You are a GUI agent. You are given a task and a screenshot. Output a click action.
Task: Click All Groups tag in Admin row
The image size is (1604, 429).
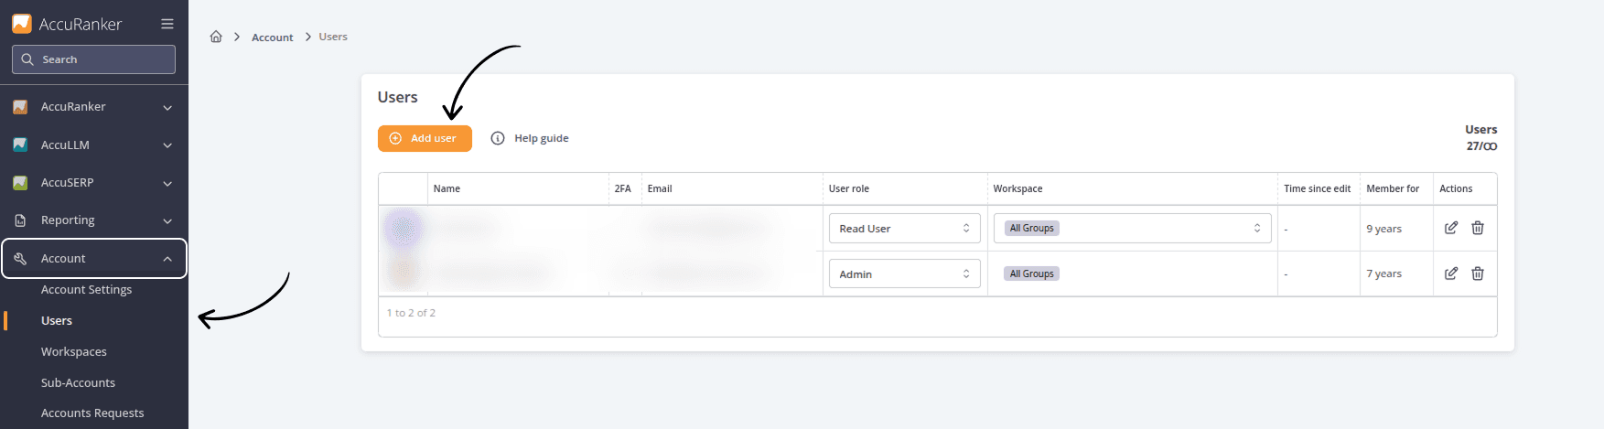[1032, 273]
